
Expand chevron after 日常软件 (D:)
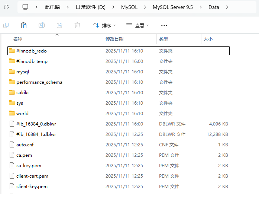click(x=113, y=7)
